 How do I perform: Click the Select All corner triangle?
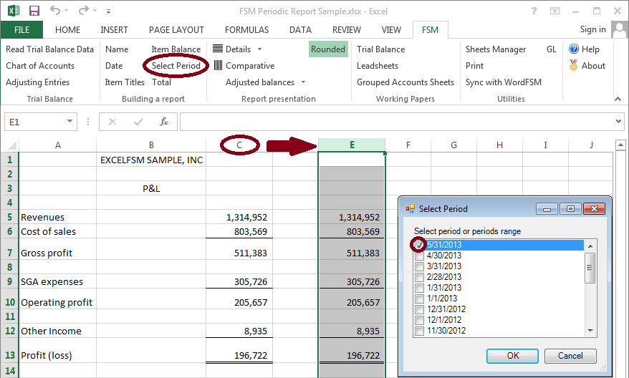(12, 145)
